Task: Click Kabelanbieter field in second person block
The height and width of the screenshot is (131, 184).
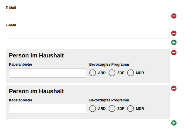Action: click(48, 109)
